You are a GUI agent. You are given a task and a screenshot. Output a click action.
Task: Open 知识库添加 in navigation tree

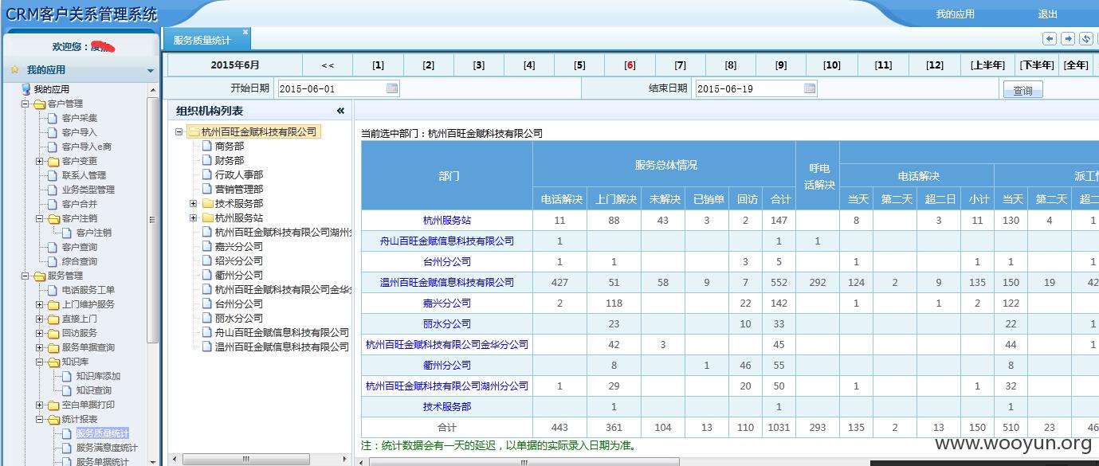click(x=99, y=376)
